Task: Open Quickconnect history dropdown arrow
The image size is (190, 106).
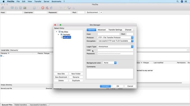Action: [x=101, y=12]
